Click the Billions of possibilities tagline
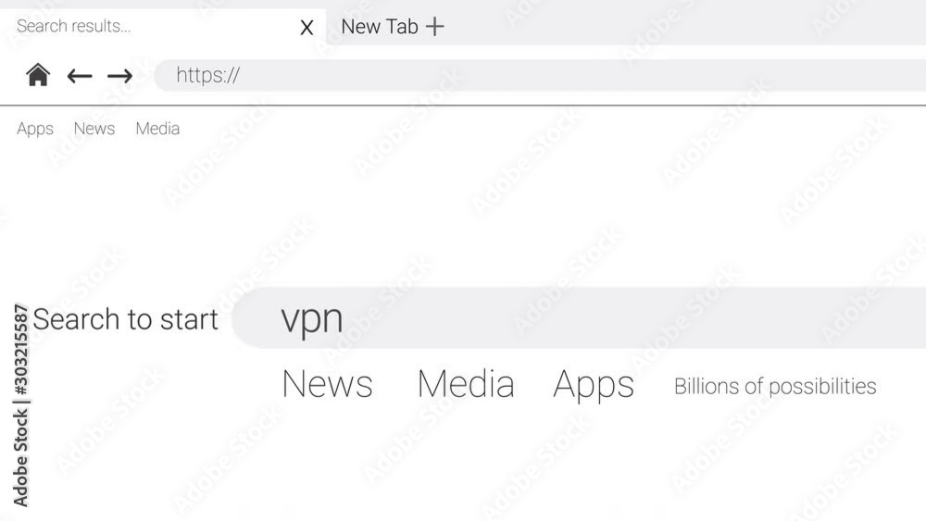Image resolution: width=926 pixels, height=521 pixels. (x=775, y=387)
